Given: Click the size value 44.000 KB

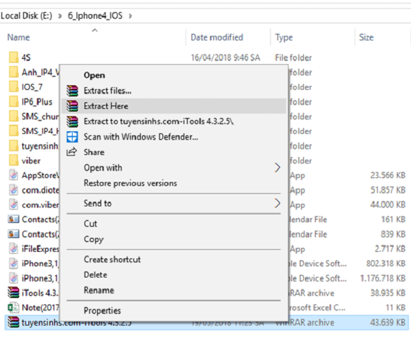Looking at the screenshot, I should 388,204.
